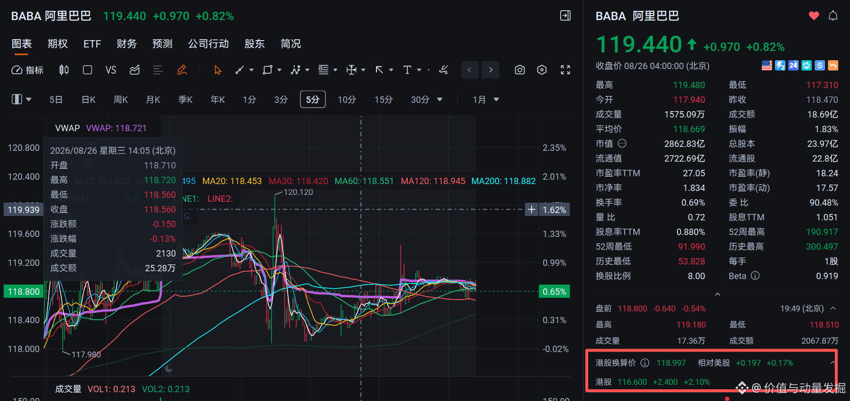Open the 预测 forecast tab
The image size is (850, 401).
[x=162, y=44]
